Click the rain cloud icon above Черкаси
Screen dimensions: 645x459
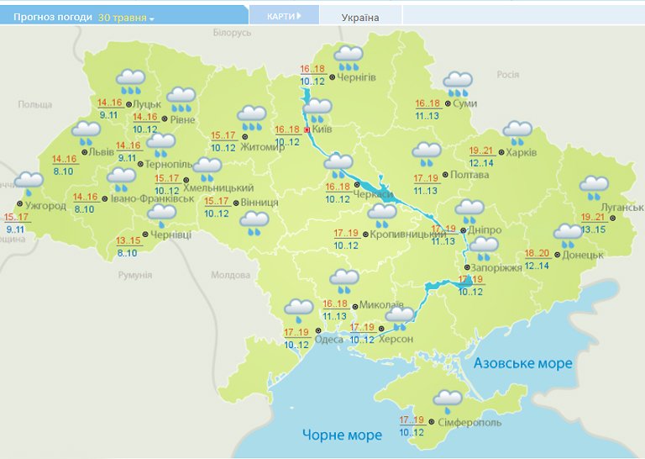pos(338,166)
